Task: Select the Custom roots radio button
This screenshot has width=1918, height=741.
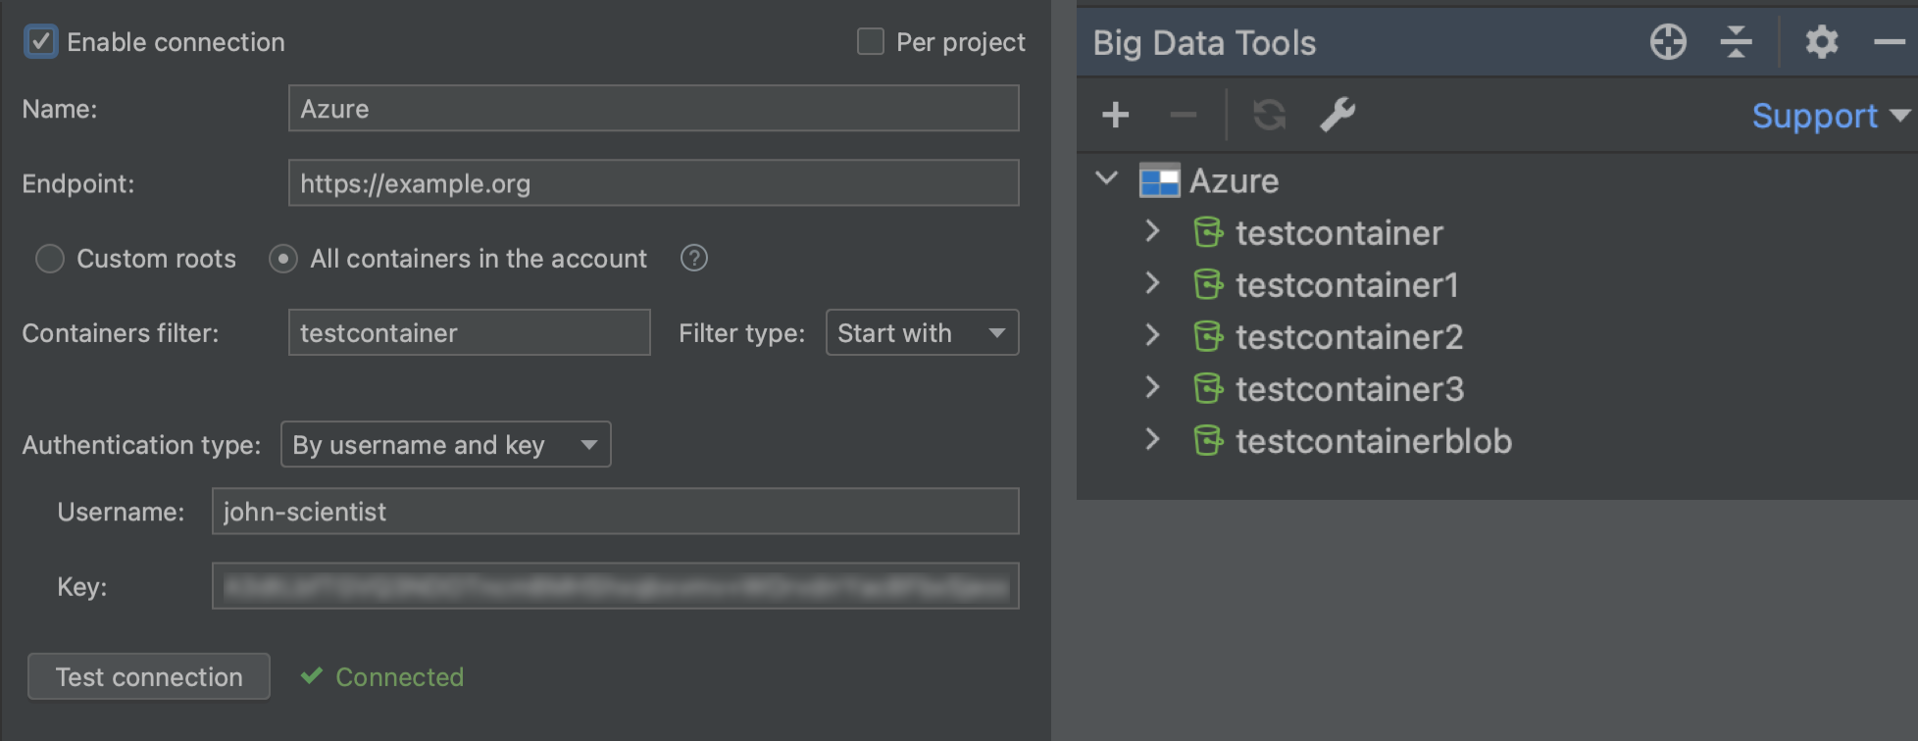Action: (50, 259)
